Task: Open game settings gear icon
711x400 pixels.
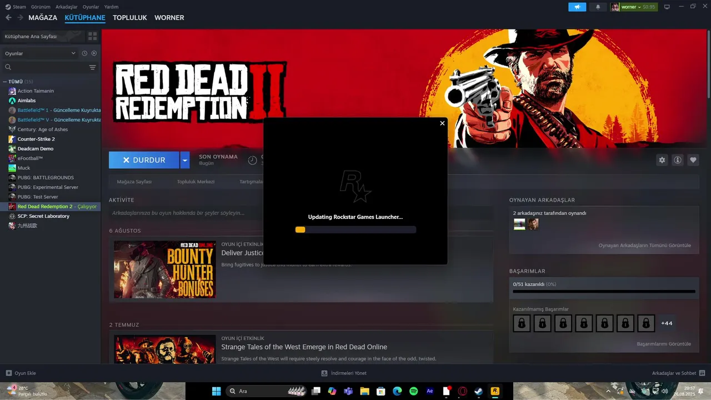Action: [x=662, y=160]
